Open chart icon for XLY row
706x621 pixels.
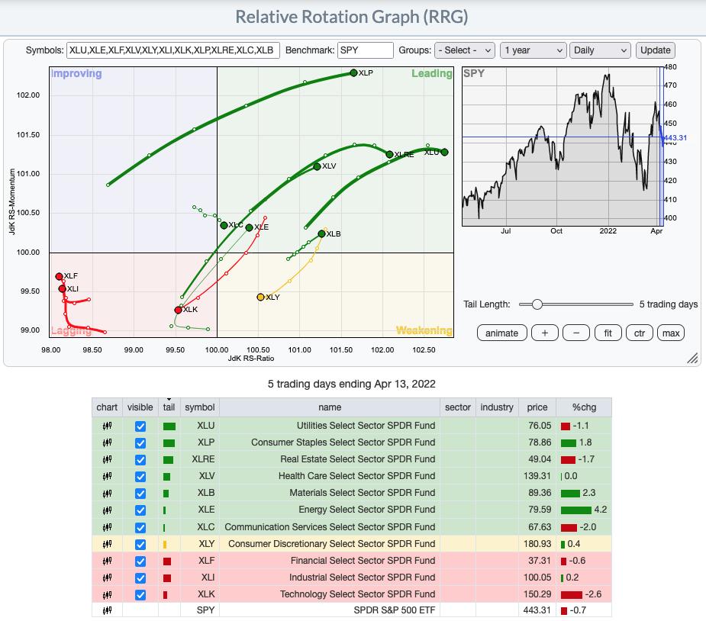[107, 544]
